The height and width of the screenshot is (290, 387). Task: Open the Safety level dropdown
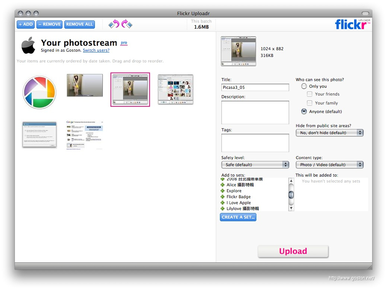click(255, 165)
